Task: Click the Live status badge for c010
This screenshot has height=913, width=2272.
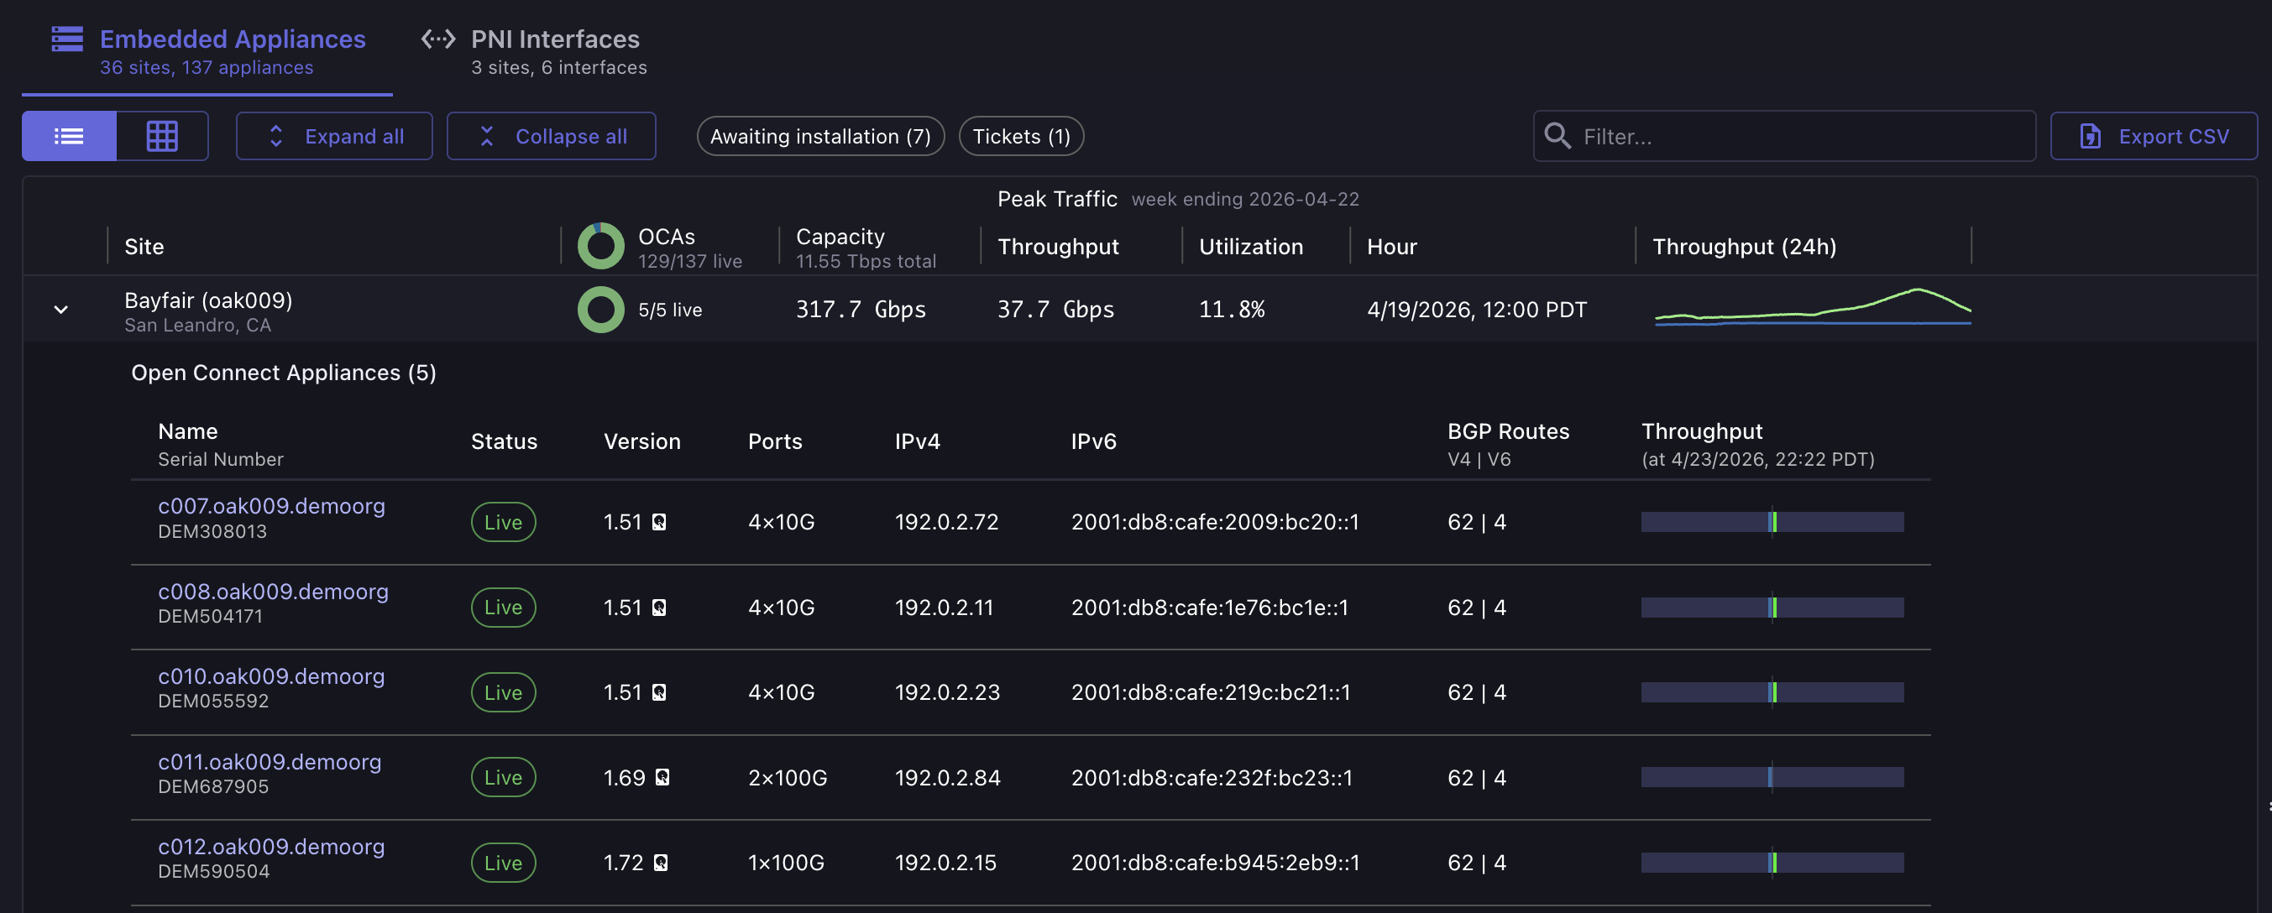Action: tap(503, 691)
